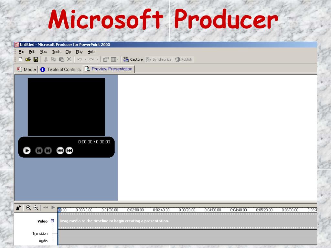The image size is (331, 248).
Task: Click the black video preview area
Action: tap(66, 107)
